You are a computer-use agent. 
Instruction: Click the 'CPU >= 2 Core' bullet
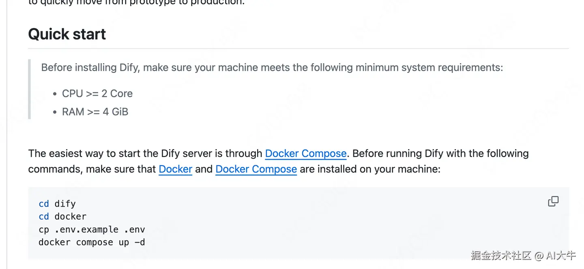97,94
